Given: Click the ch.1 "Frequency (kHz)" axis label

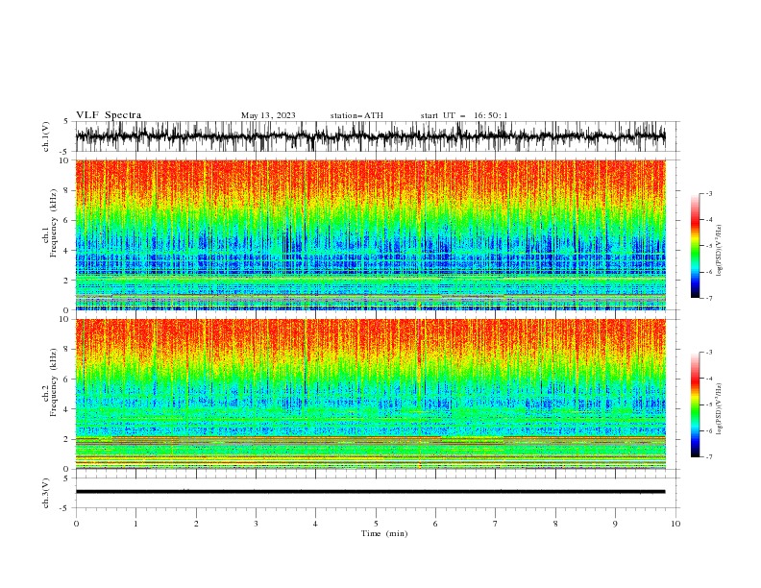Looking at the screenshot, I should pyautogui.click(x=53, y=224).
